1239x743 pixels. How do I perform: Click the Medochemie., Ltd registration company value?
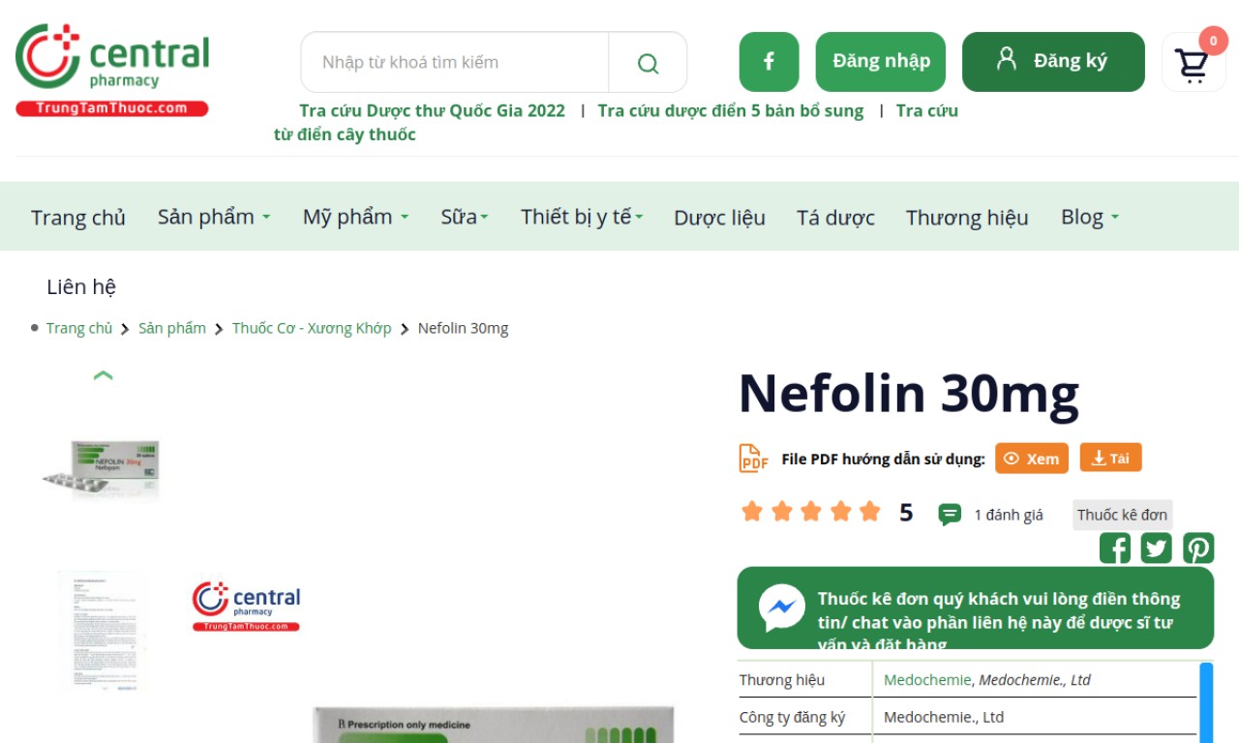[944, 717]
